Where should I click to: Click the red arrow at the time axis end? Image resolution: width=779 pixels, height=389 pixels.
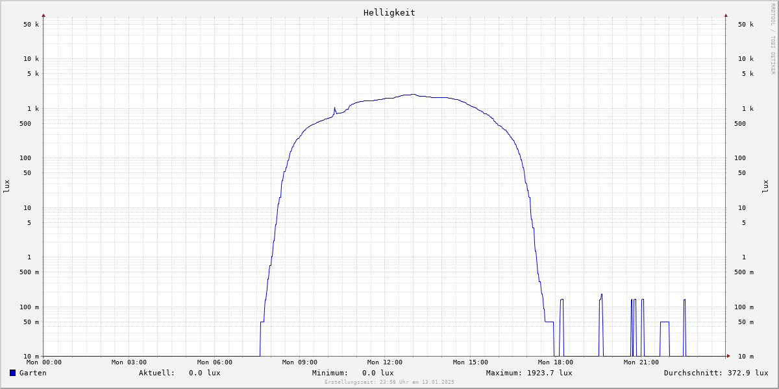(x=728, y=356)
